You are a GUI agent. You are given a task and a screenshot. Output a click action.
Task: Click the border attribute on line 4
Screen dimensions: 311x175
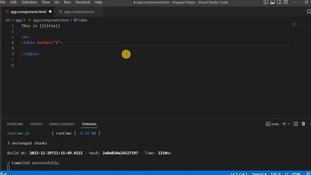[44, 42]
